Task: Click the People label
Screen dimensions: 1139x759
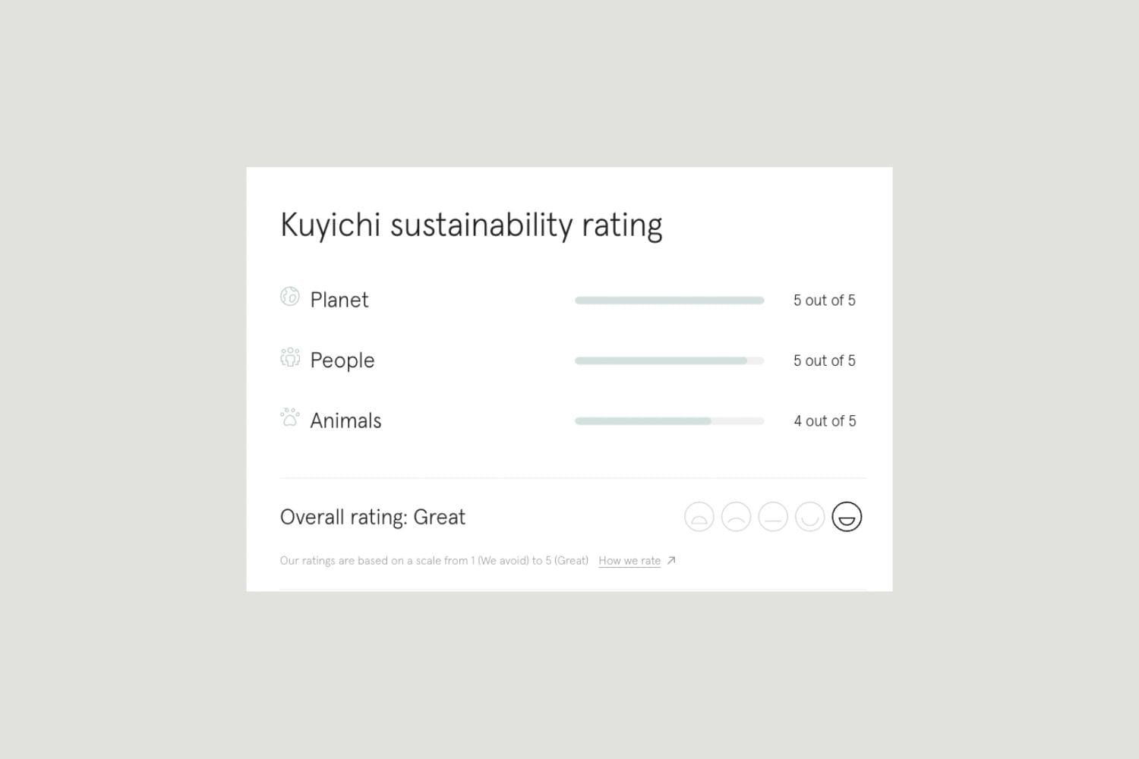Action: coord(342,361)
